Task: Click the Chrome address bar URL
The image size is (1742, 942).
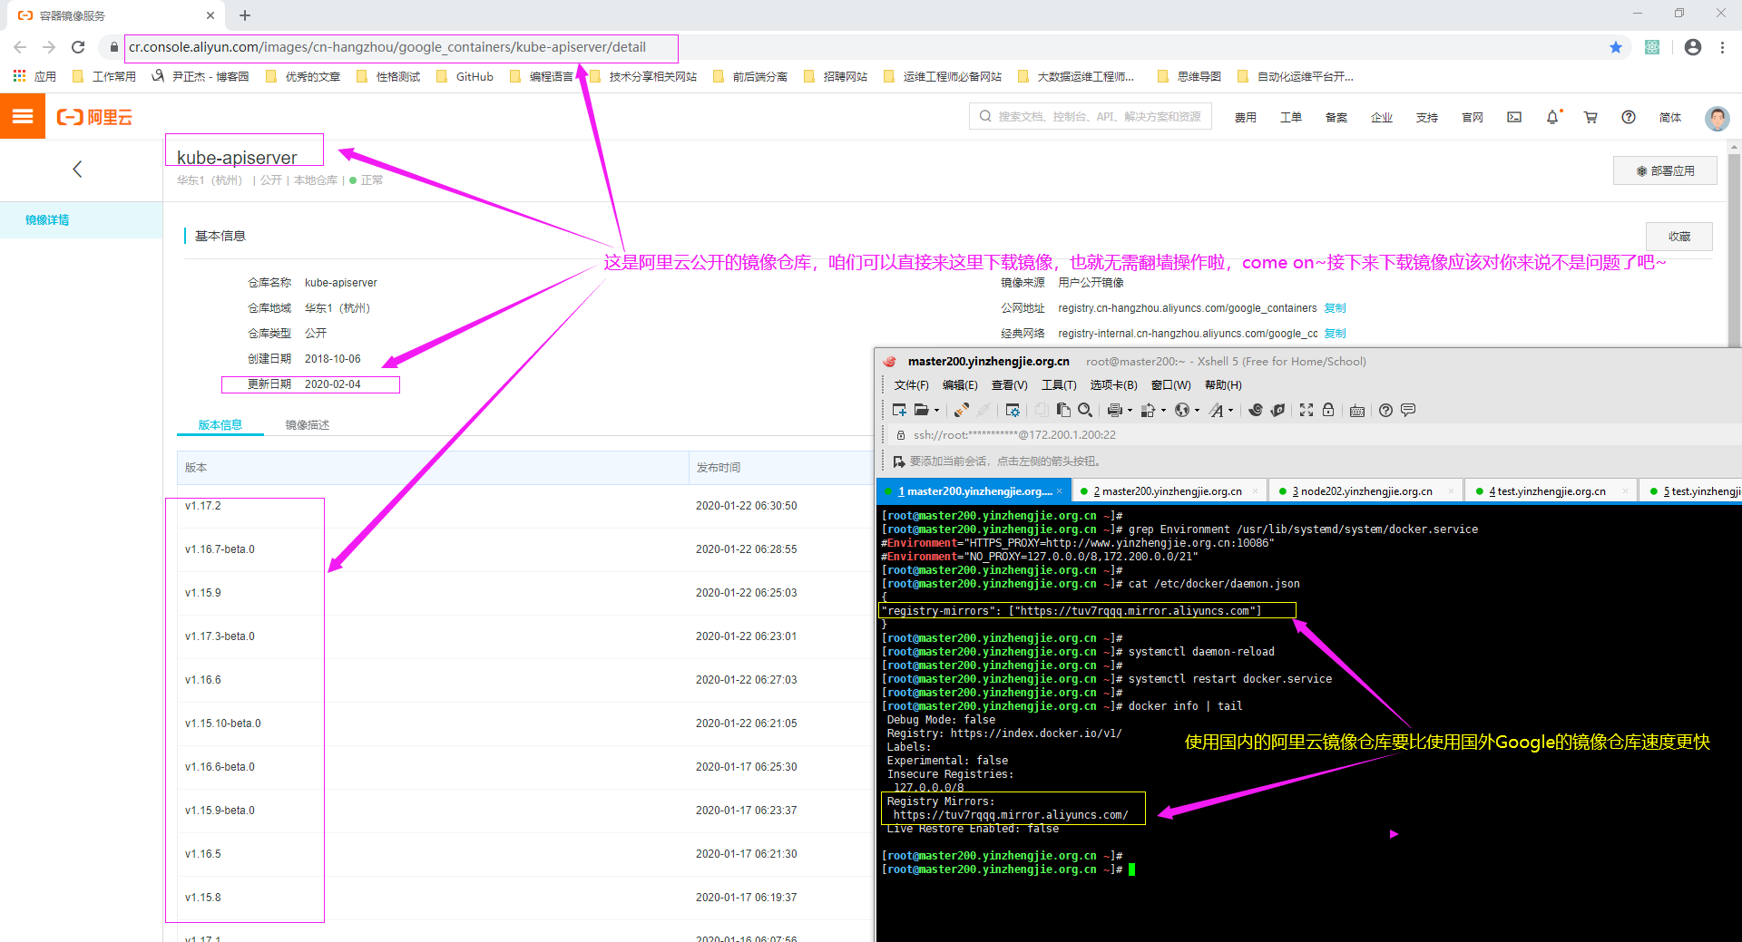Action: [x=387, y=47]
